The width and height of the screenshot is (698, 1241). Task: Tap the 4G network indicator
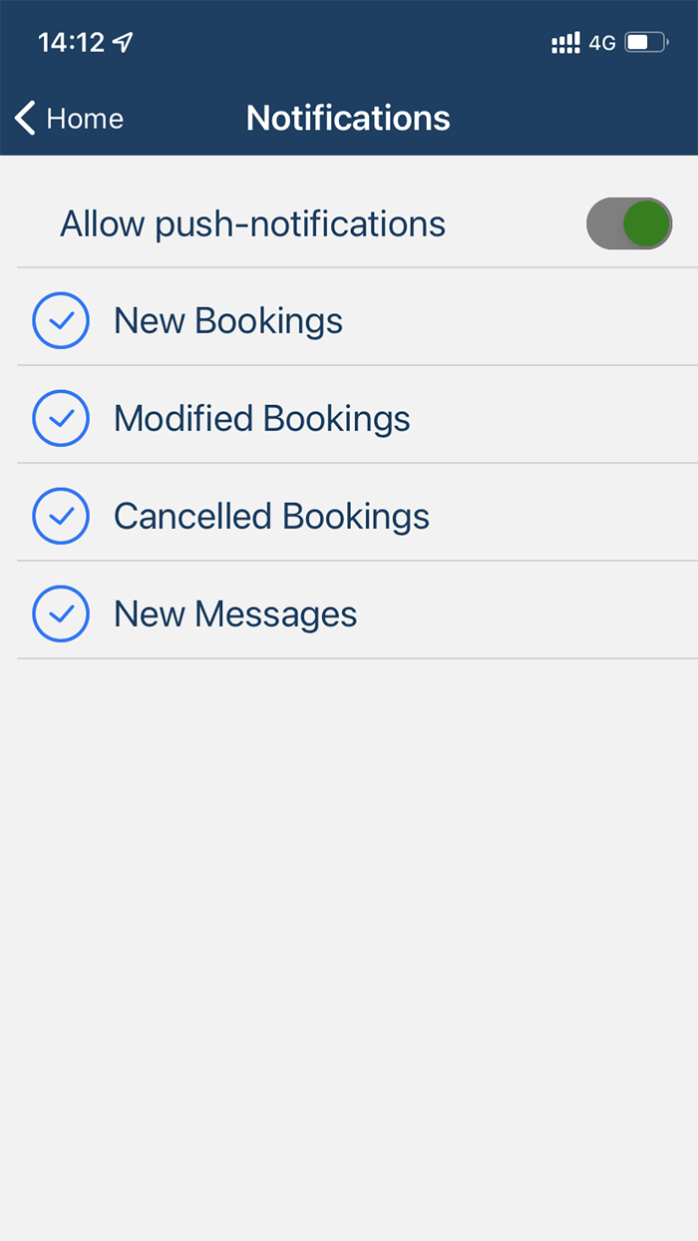602,43
